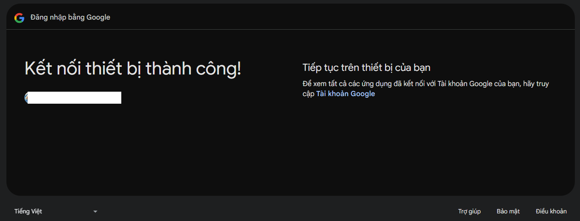
Task: Click the Kết nối thiết bị thành công heading
Action: coord(133,69)
